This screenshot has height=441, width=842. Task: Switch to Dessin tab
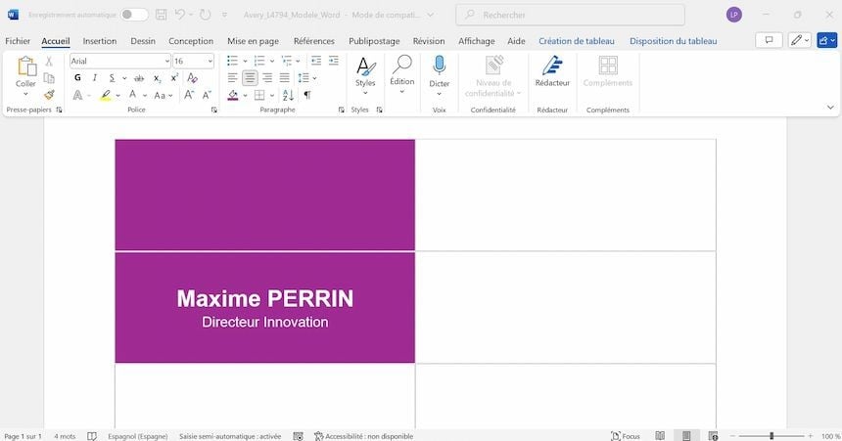(143, 41)
